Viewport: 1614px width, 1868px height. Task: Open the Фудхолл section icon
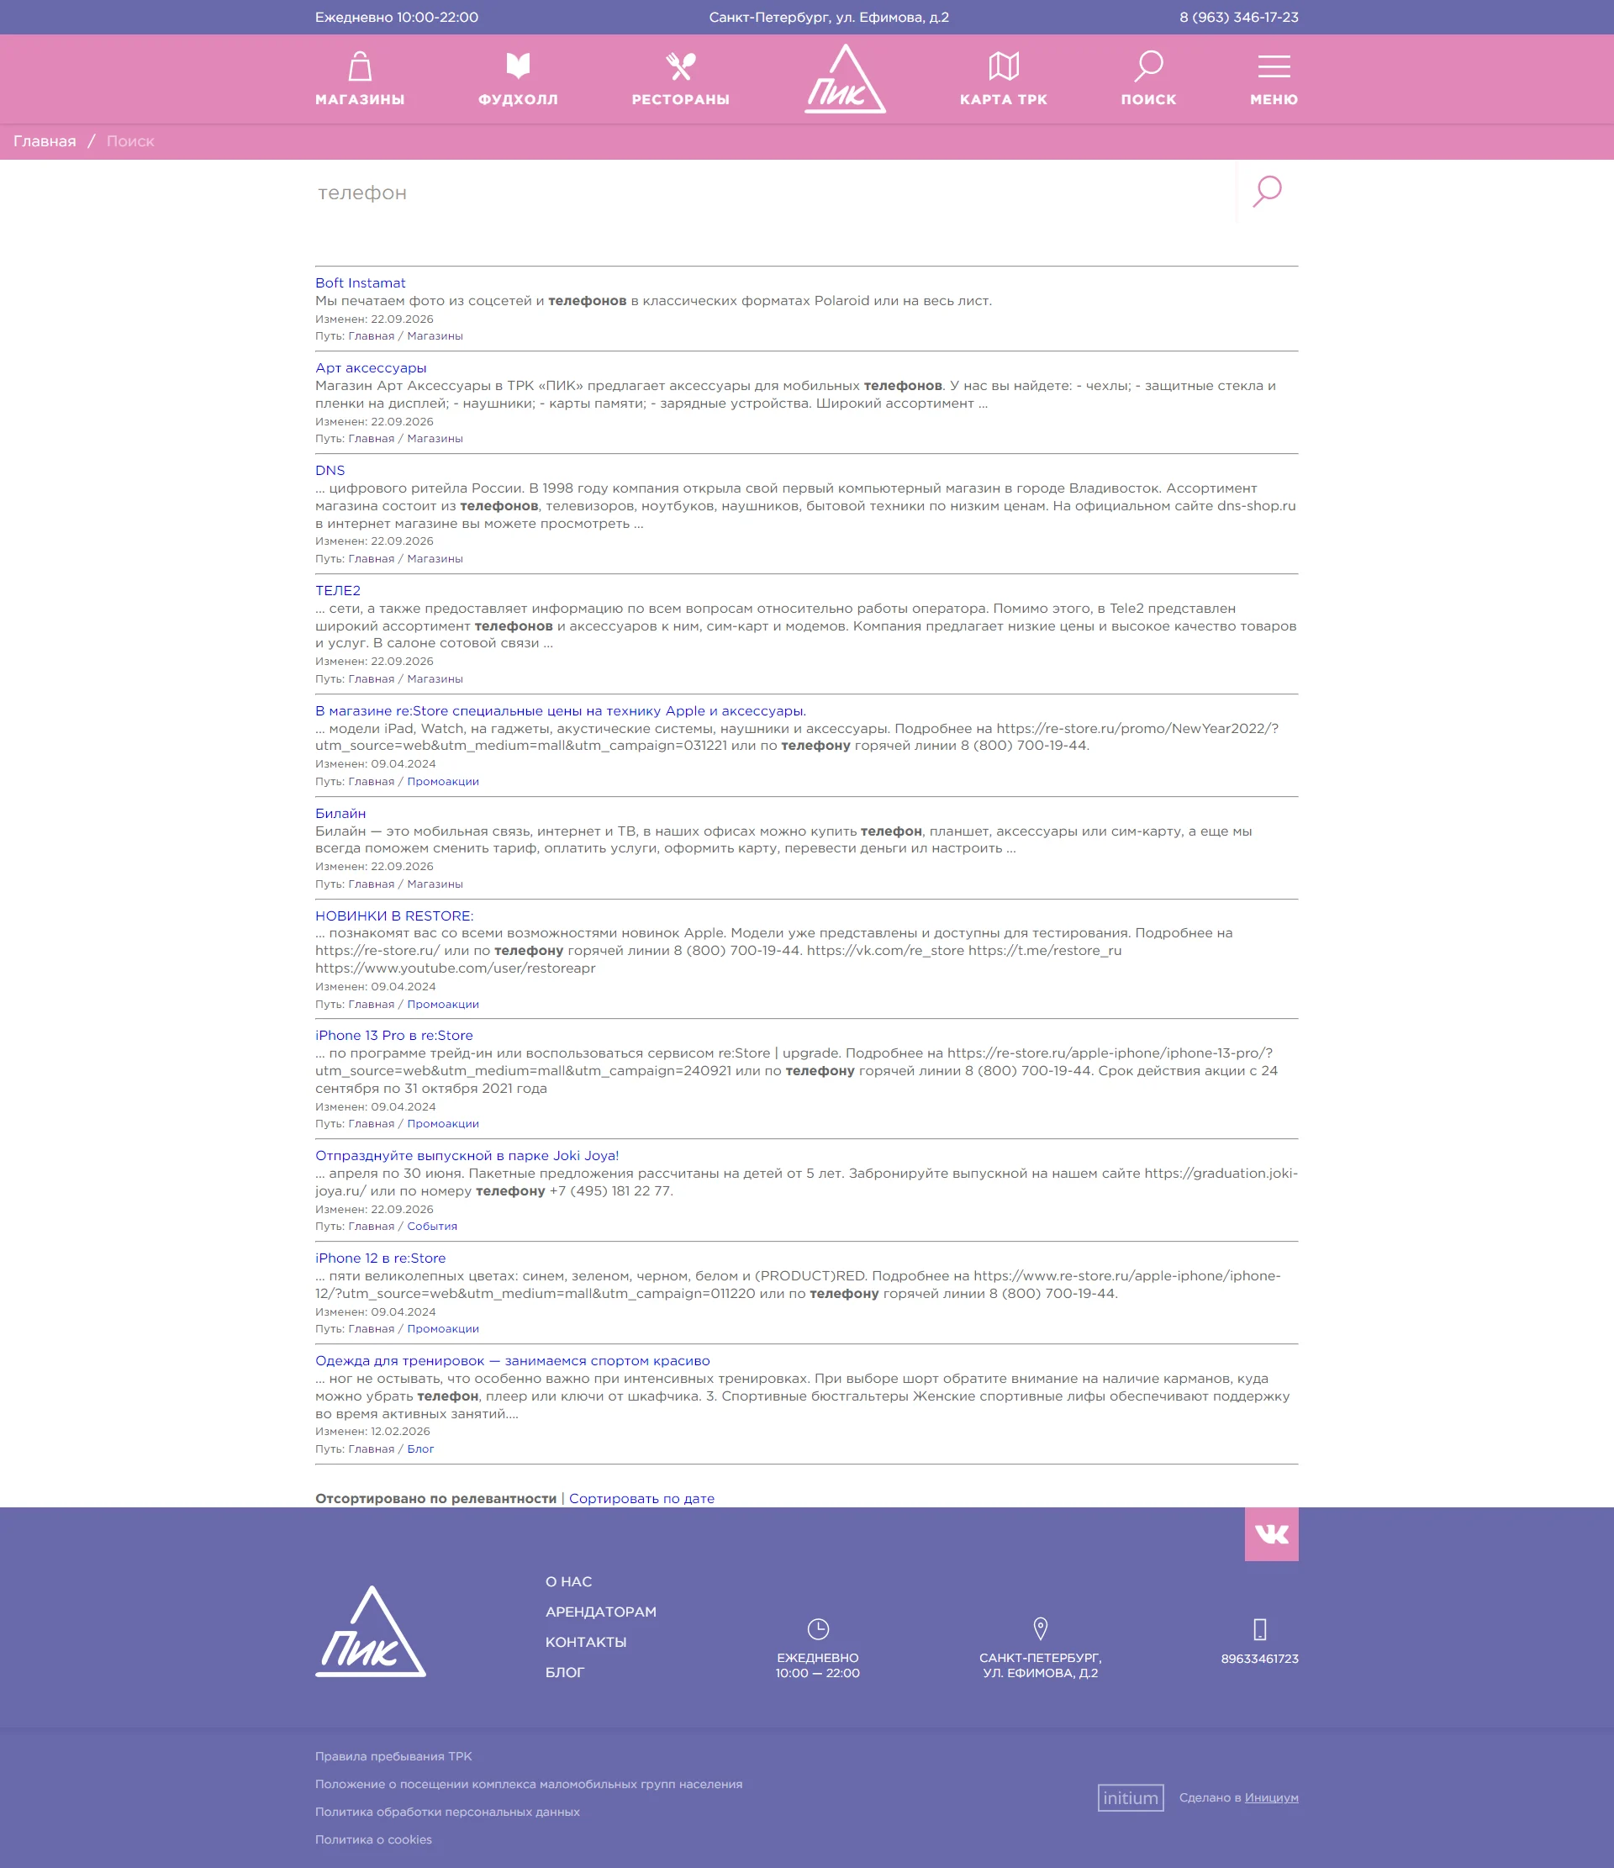pos(518,66)
